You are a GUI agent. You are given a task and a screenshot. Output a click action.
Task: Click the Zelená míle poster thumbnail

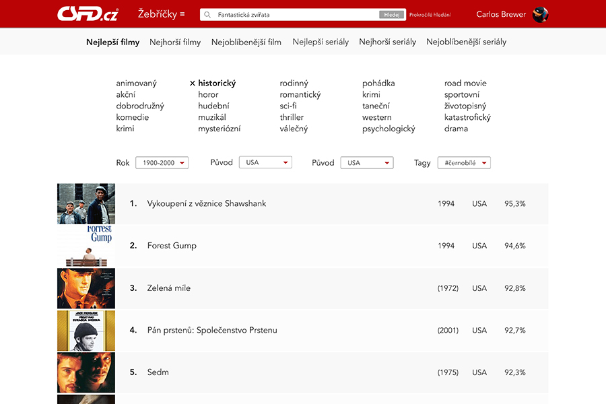click(x=86, y=288)
